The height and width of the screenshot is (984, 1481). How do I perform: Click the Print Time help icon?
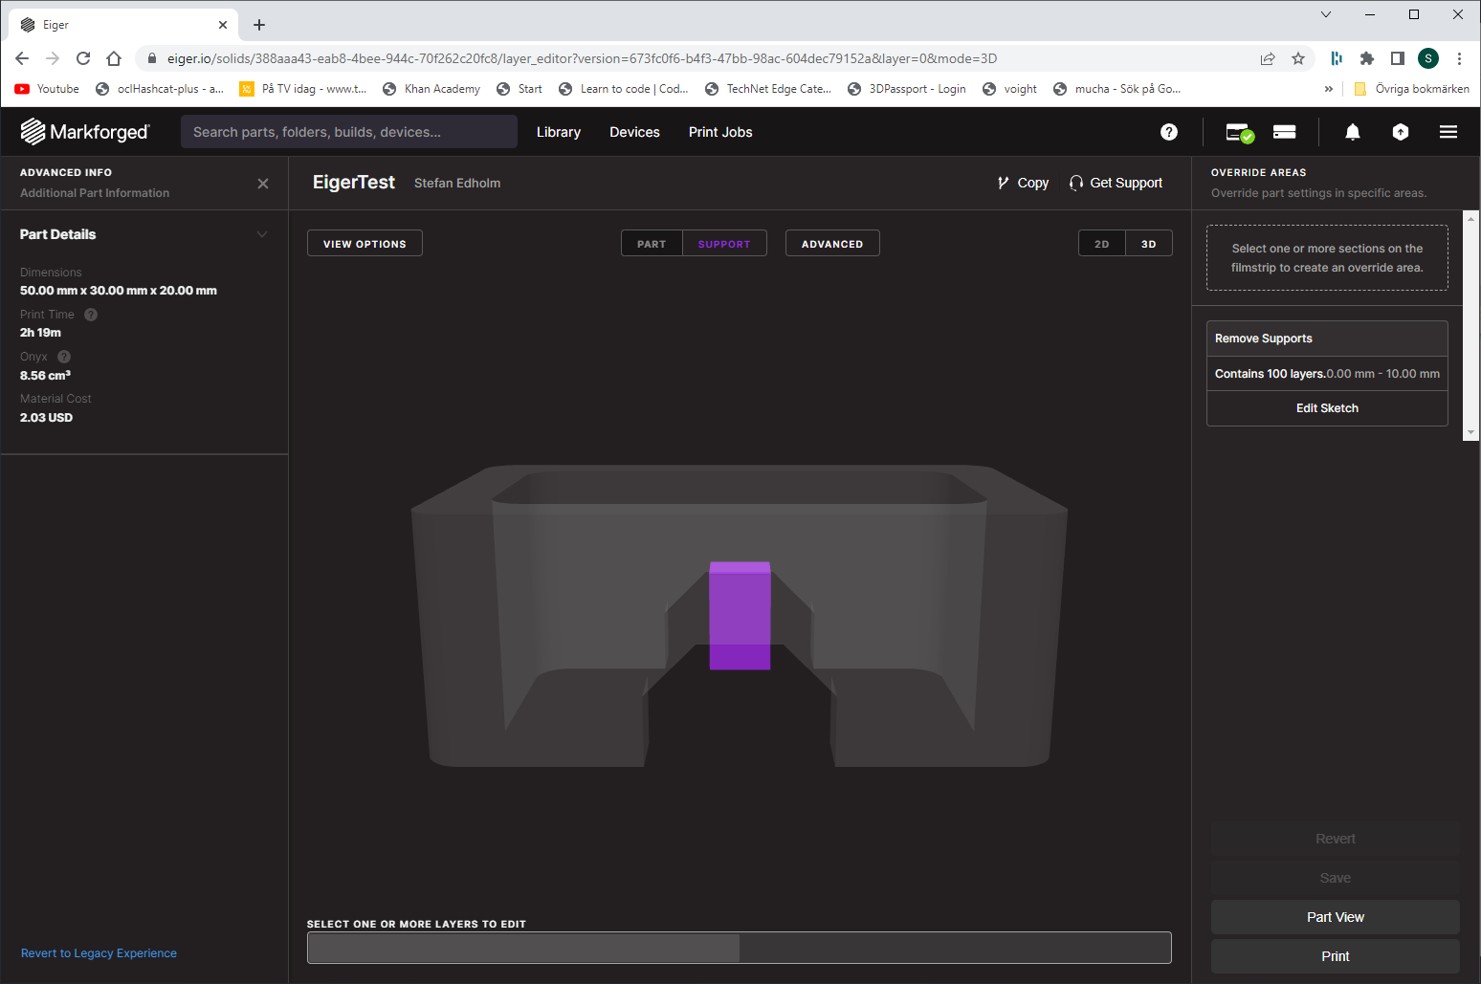click(x=91, y=315)
